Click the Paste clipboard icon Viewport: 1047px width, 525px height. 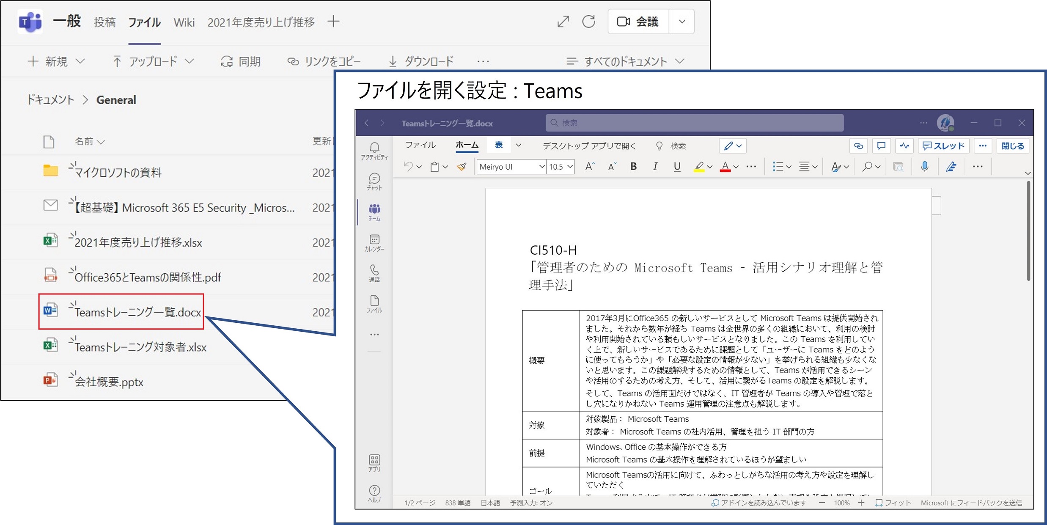click(x=434, y=167)
